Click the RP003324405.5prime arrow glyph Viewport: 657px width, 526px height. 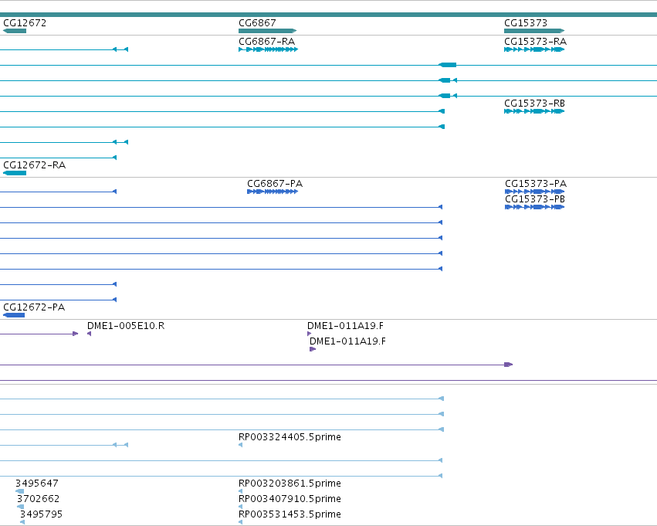click(x=241, y=445)
